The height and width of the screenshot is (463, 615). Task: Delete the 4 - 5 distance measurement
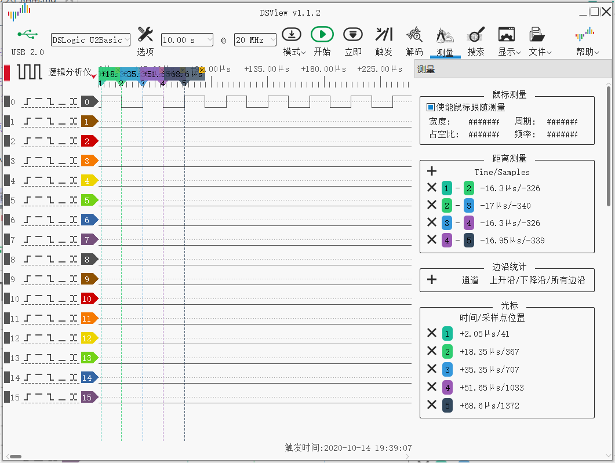[431, 239]
